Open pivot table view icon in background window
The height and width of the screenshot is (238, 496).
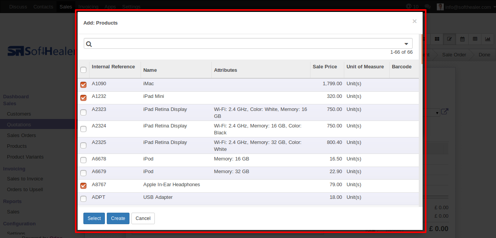pos(475,39)
